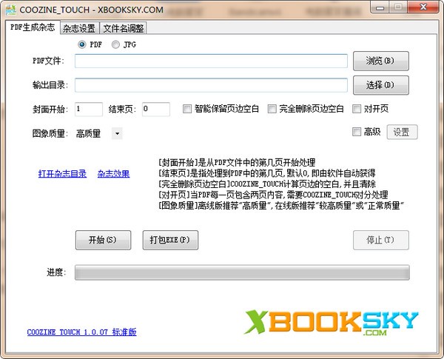This screenshot has width=444, height=359.
Task: Click the 高质量 quality value text
Action: point(88,133)
